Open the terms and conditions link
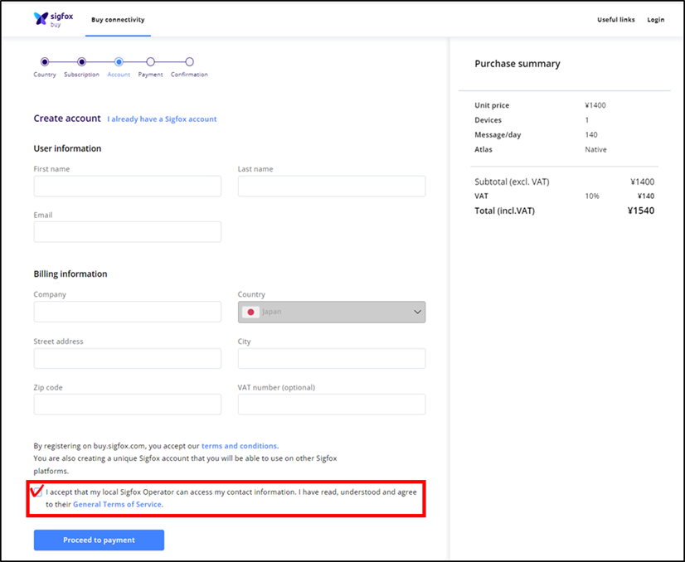The height and width of the screenshot is (562, 685). 239,446
